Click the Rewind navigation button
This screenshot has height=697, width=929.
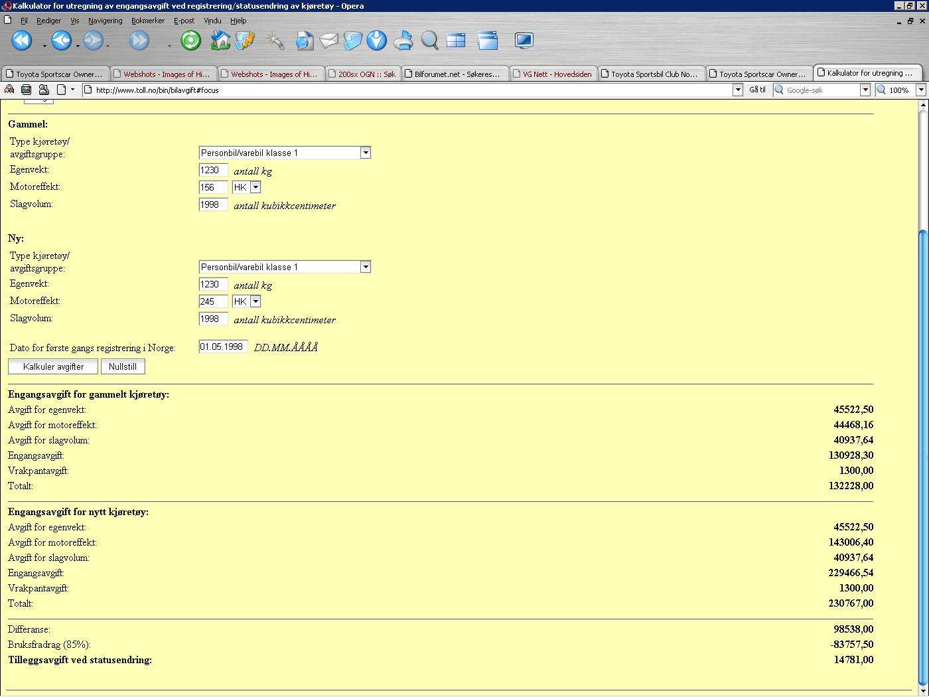(x=21, y=41)
